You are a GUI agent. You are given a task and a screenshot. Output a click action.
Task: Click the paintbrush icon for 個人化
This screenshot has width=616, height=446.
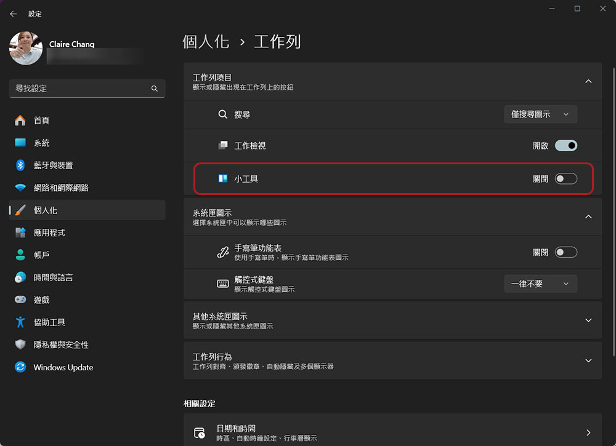pos(20,210)
